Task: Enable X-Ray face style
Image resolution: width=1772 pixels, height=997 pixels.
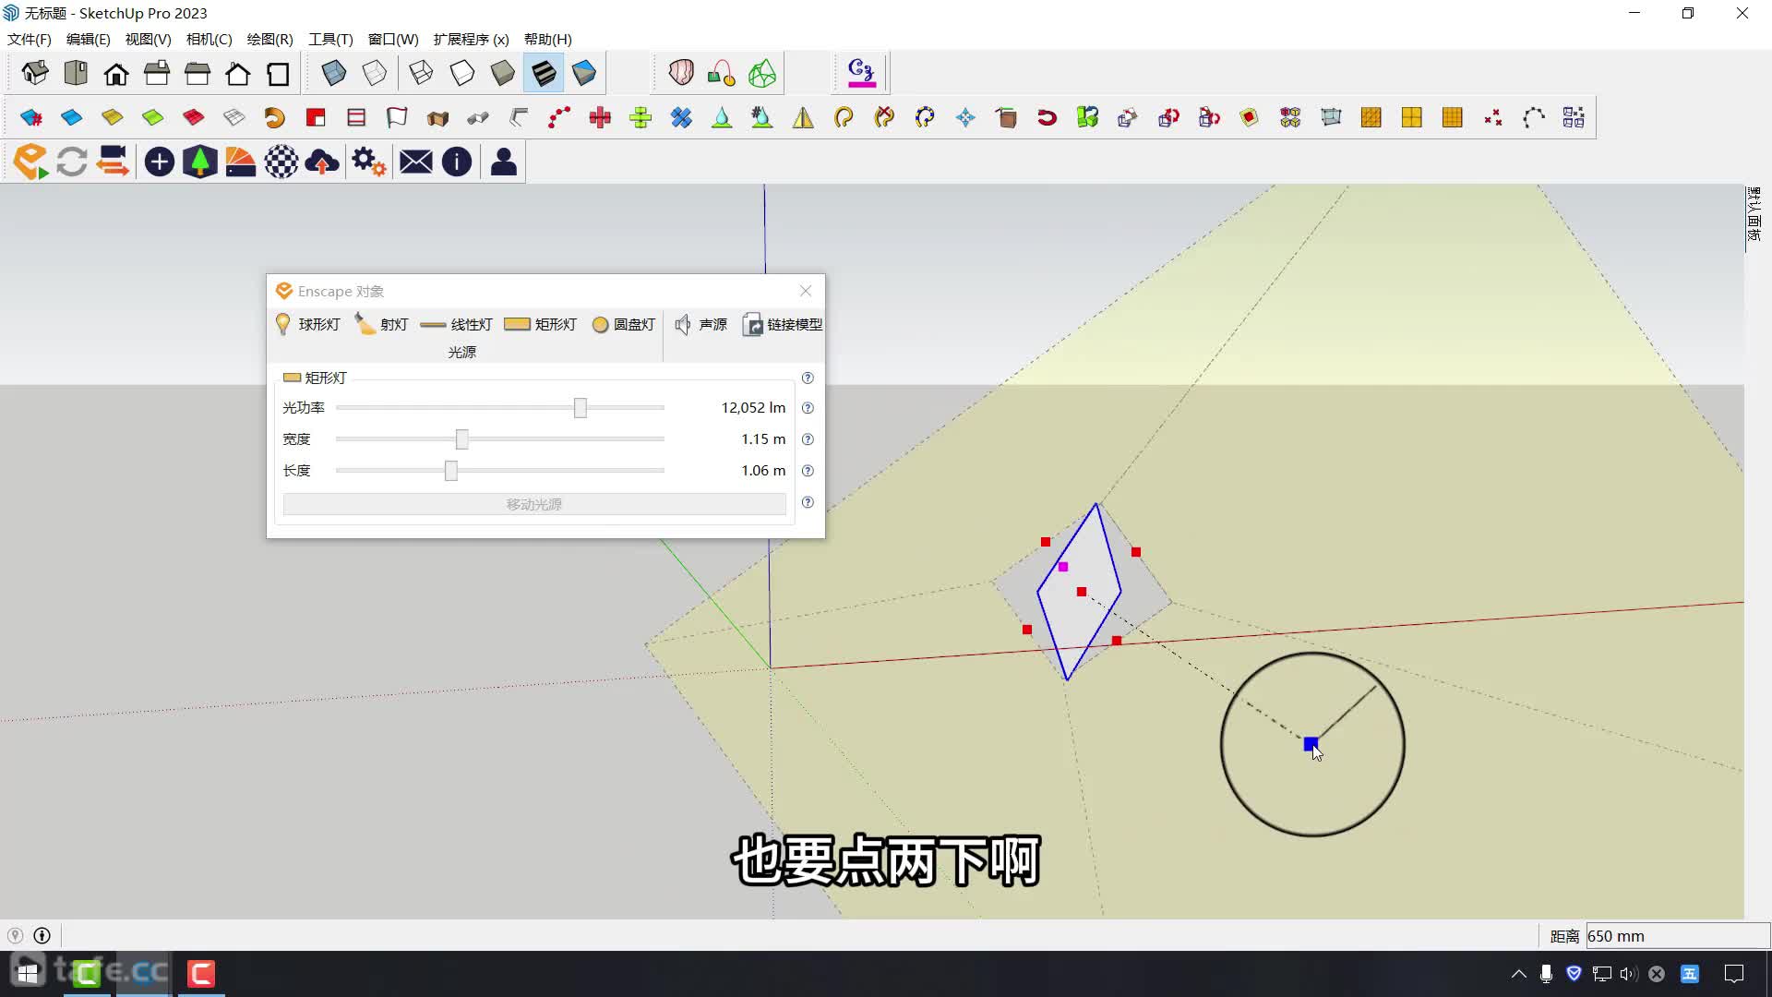Action: coord(334,73)
